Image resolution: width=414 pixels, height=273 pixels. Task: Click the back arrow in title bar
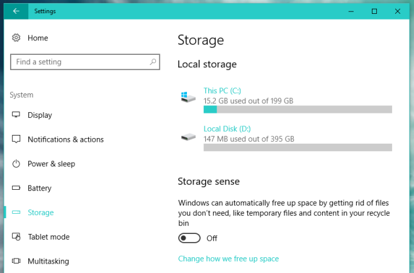coord(16,11)
